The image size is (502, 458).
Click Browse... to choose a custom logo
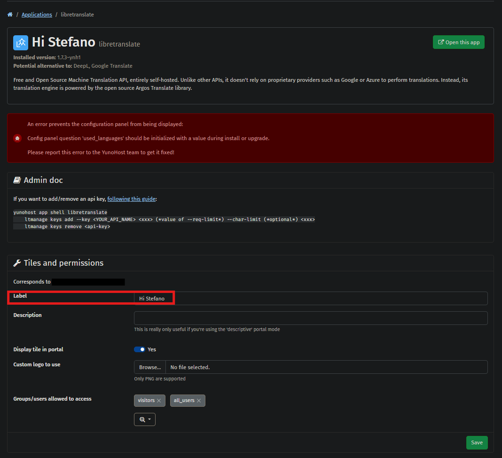[x=150, y=367]
